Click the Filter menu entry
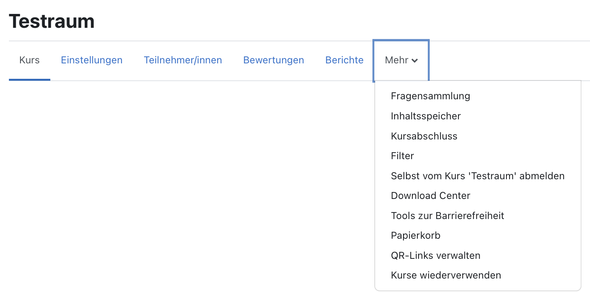 pos(402,156)
